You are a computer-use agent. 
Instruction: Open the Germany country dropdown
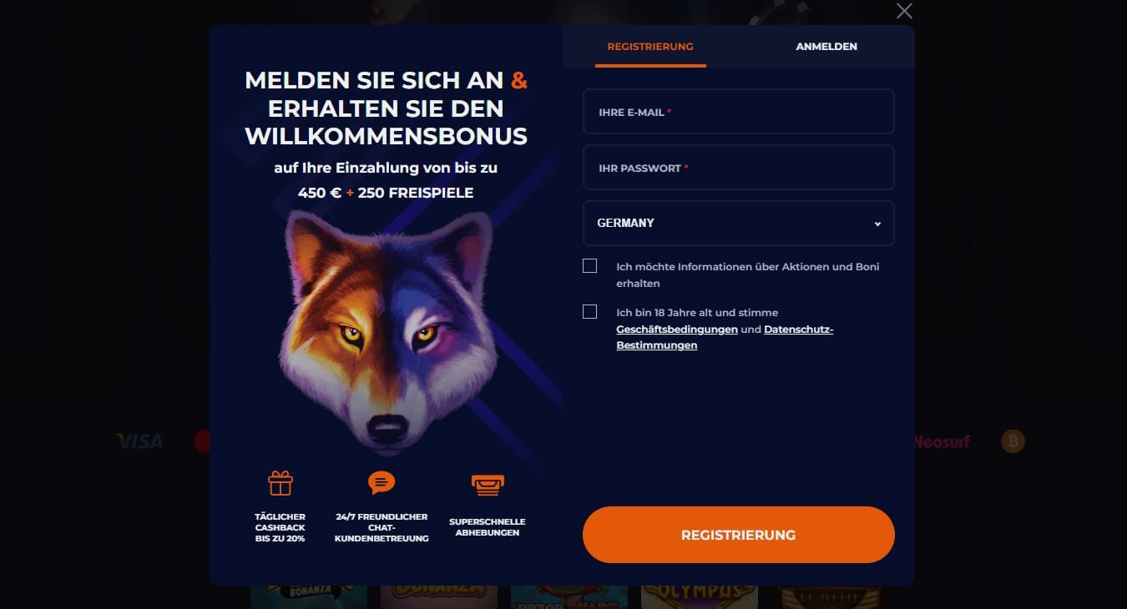739,223
